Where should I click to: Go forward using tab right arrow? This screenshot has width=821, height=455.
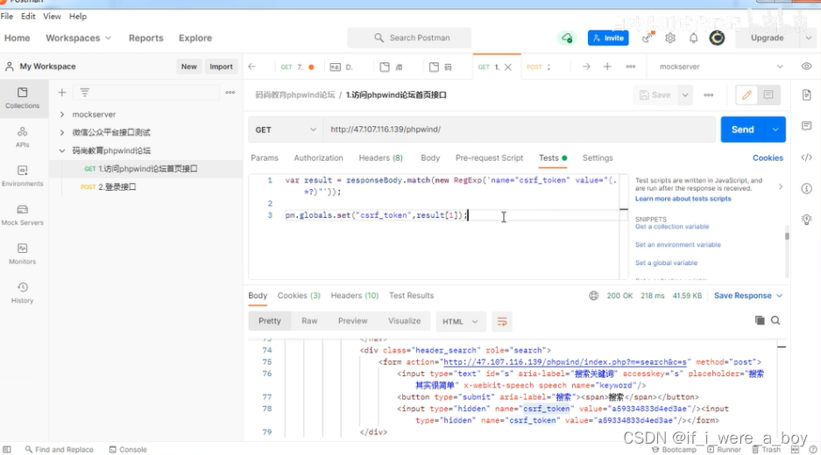(586, 66)
